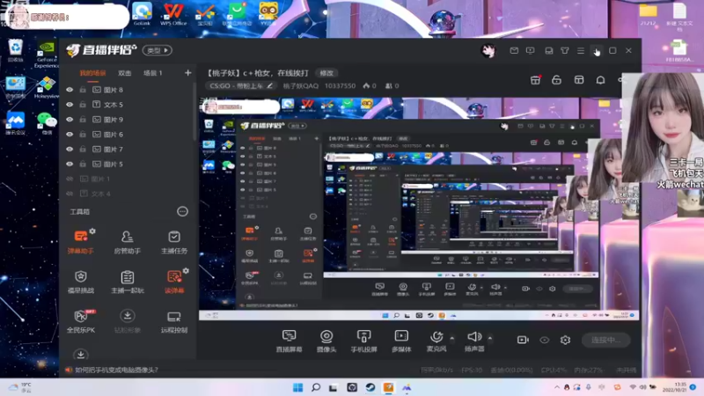Add 手机投屏 phone mirroring source

[x=363, y=341]
